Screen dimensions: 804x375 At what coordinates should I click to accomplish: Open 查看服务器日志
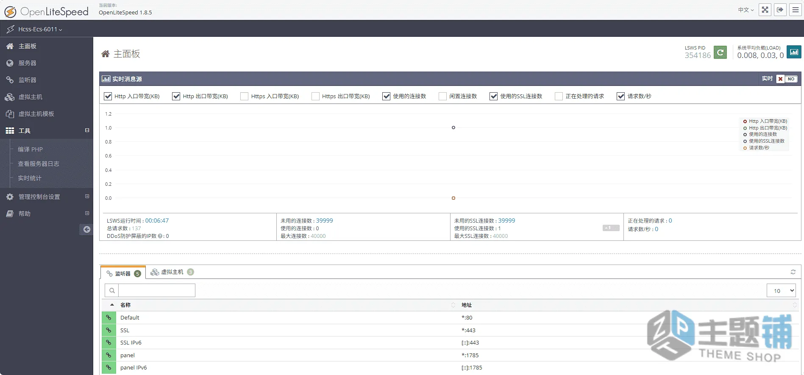(38, 163)
